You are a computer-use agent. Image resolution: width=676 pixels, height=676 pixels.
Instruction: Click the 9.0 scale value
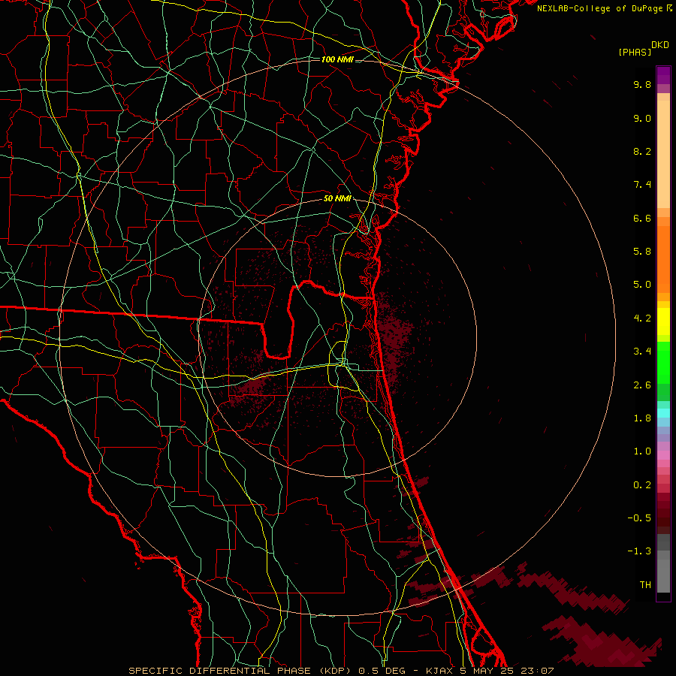coord(642,118)
